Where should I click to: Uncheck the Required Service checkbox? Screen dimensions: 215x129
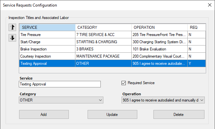(123, 83)
